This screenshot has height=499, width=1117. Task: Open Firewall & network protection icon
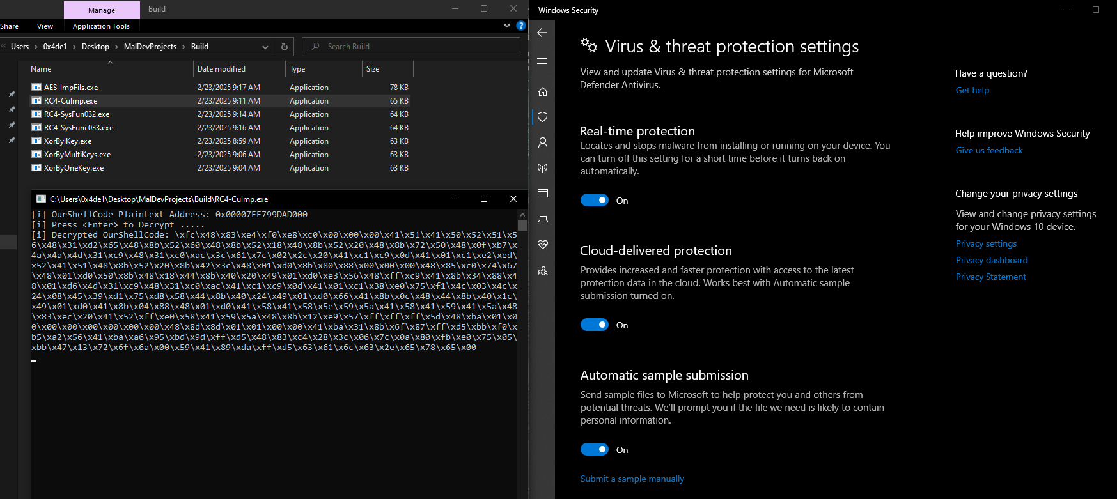(542, 168)
